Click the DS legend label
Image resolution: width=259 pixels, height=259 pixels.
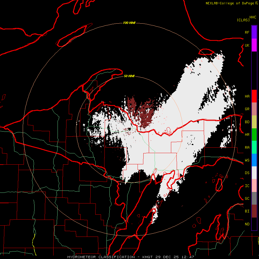coord(247,173)
